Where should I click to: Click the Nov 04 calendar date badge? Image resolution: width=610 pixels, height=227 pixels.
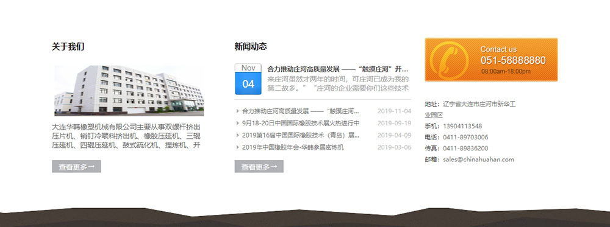coord(248,79)
